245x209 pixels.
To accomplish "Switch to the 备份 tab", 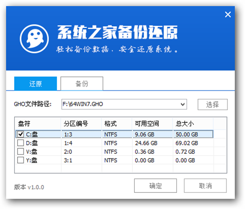I will pos(82,84).
